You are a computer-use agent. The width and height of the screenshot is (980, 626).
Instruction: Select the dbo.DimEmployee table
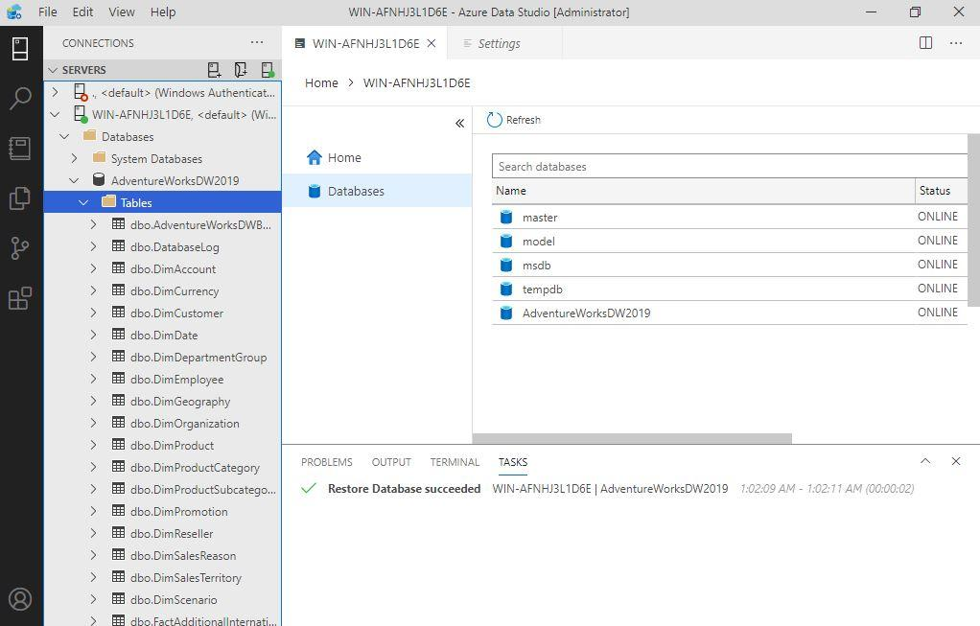pos(162,379)
